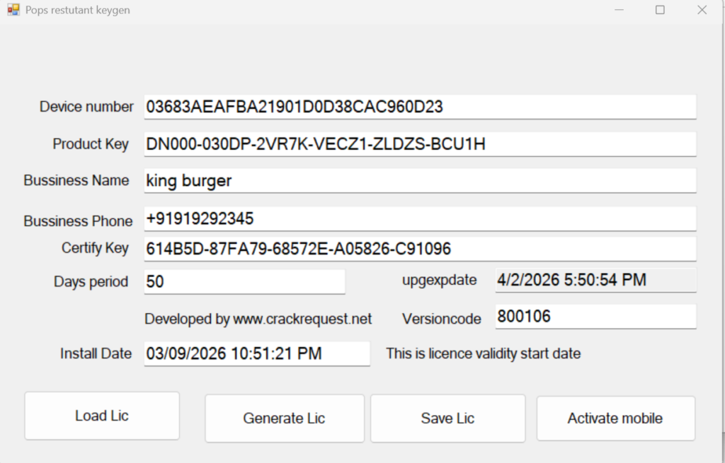Click the Days period field
725x463 pixels.
pos(244,281)
